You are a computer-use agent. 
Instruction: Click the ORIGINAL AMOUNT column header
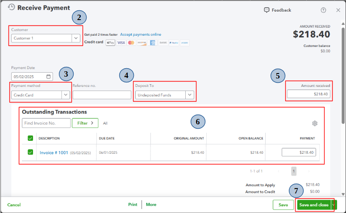click(x=189, y=138)
